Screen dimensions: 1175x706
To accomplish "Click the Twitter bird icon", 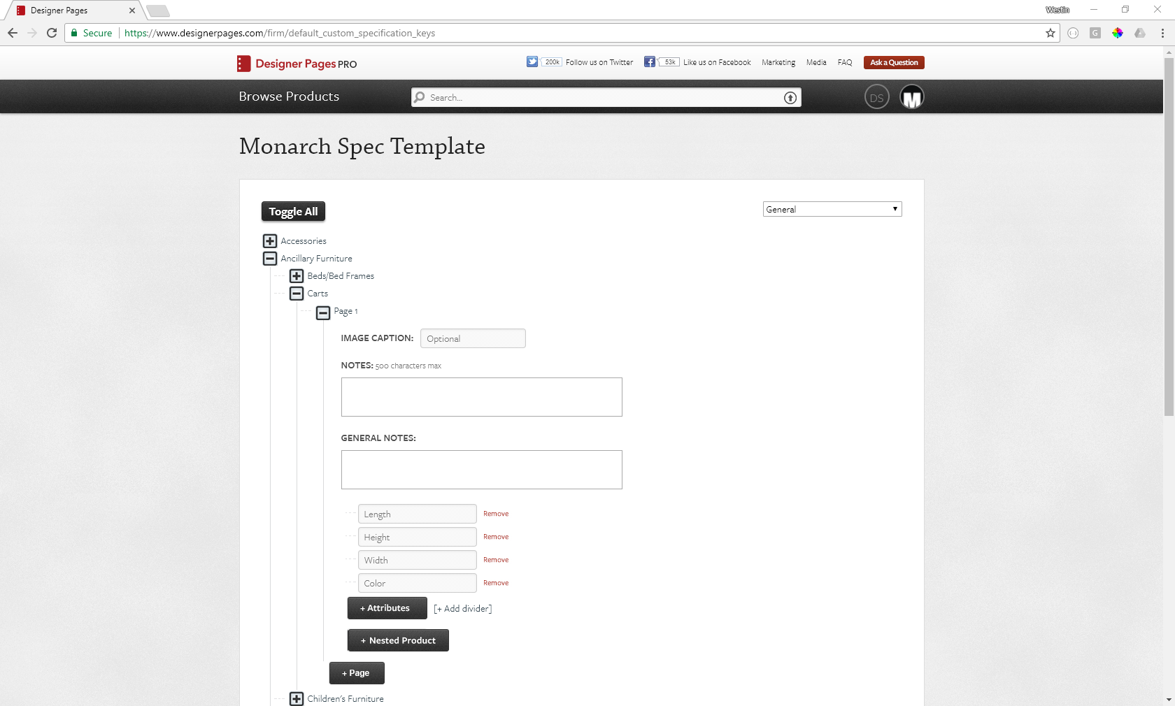I will tap(532, 62).
